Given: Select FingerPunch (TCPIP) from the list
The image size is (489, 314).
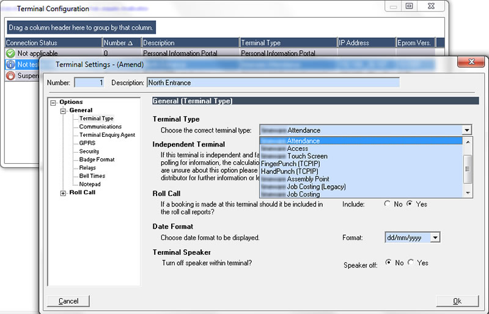Looking at the screenshot, I should click(289, 164).
